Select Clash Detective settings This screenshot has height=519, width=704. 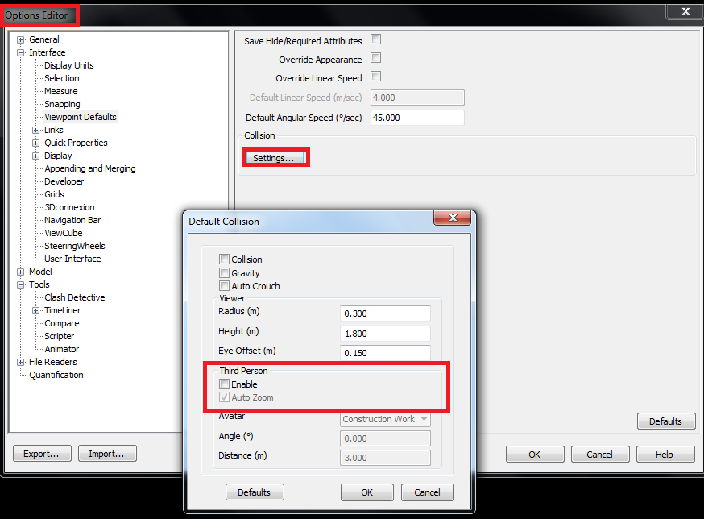tap(74, 297)
